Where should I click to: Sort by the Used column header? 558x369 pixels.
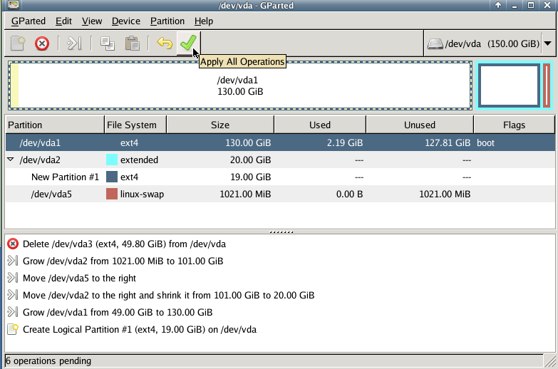tap(320, 125)
